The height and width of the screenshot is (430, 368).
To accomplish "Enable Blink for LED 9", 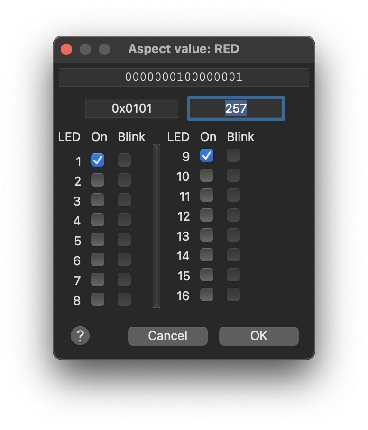I will pos(233,155).
